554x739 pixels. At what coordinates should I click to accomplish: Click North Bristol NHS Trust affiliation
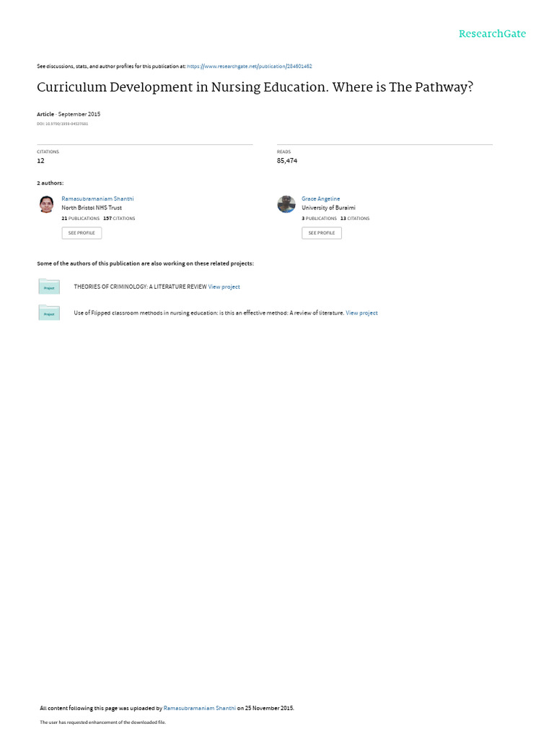click(92, 208)
